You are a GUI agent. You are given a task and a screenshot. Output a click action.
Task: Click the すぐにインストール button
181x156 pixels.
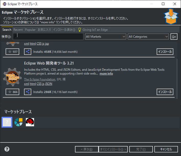113,149
